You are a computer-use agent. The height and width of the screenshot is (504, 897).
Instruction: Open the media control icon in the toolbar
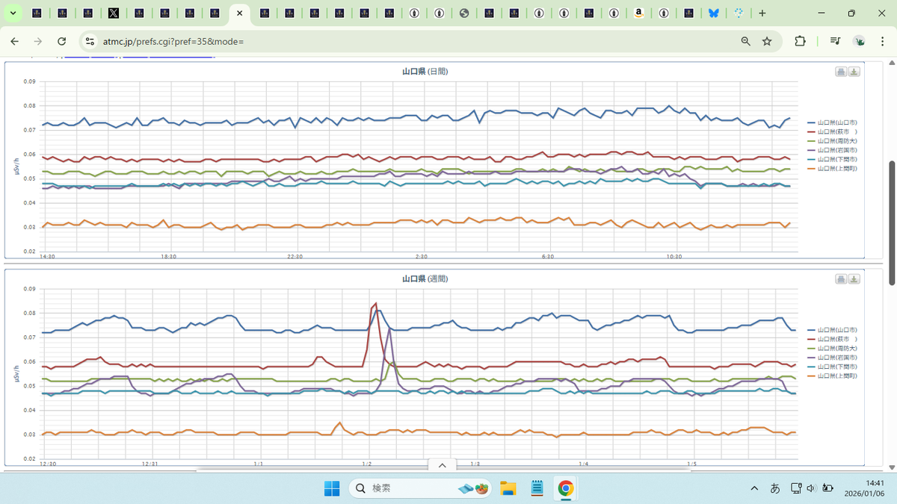(835, 41)
